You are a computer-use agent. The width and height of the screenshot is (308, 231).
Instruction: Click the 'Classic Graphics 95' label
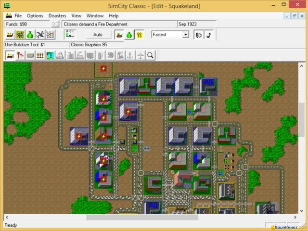point(97,45)
